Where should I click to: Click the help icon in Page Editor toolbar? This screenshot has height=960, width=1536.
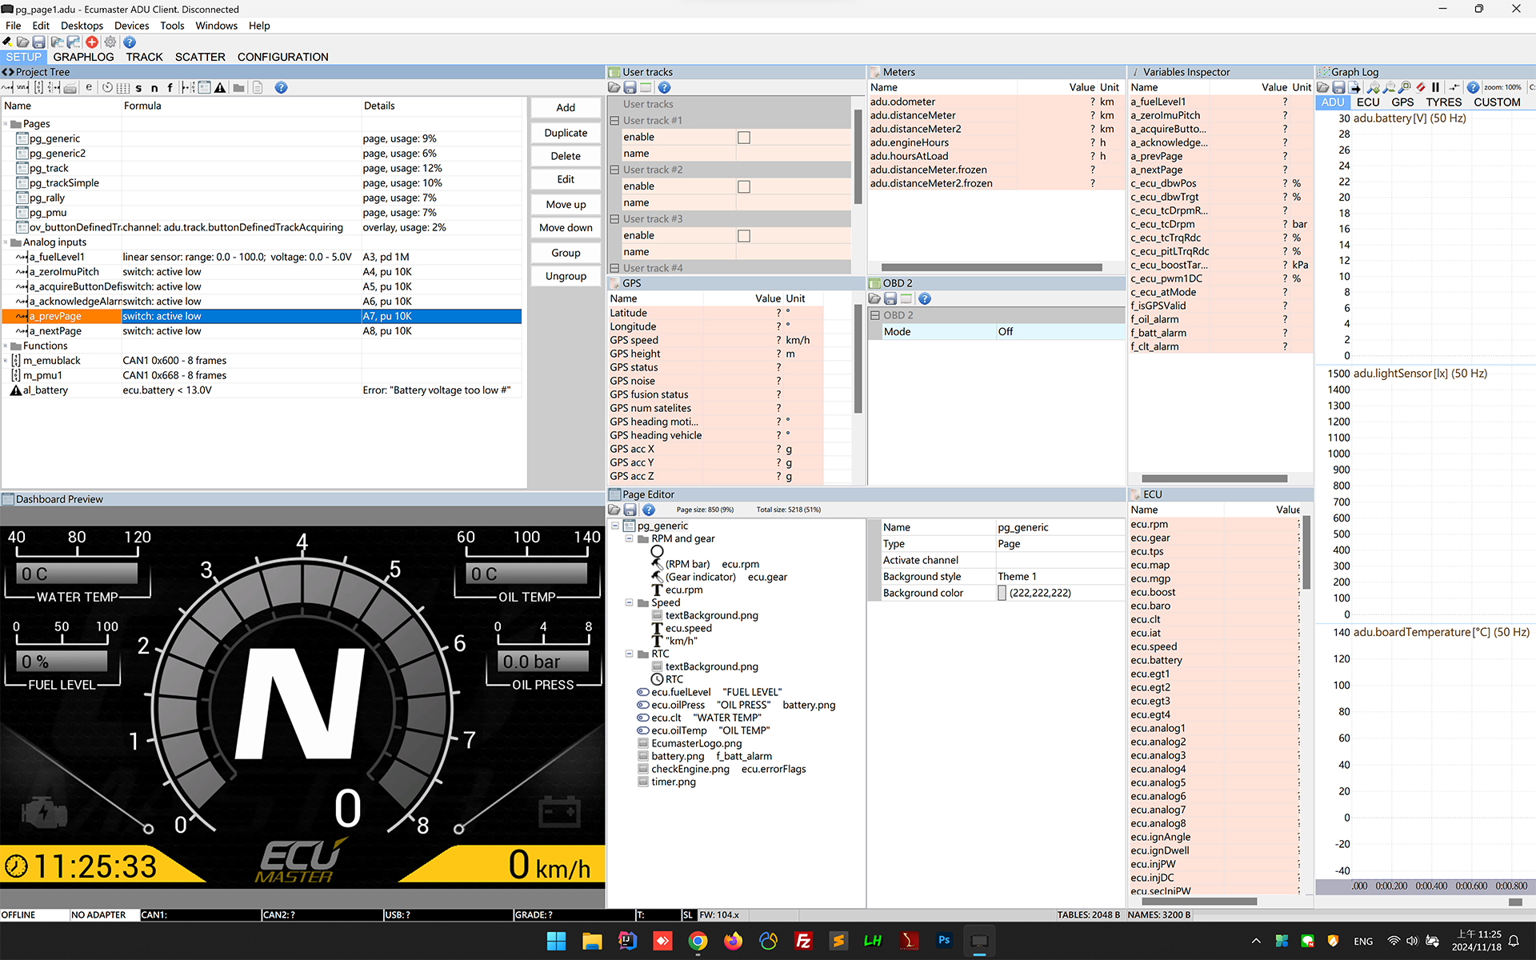point(649,510)
